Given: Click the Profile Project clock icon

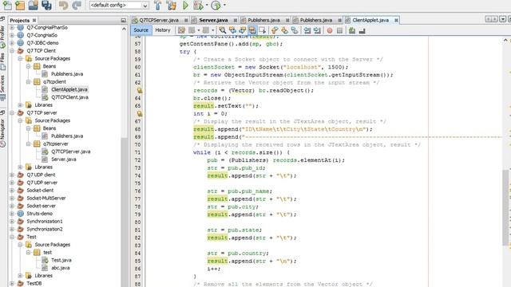Looking at the screenshot, I should point(216,6).
